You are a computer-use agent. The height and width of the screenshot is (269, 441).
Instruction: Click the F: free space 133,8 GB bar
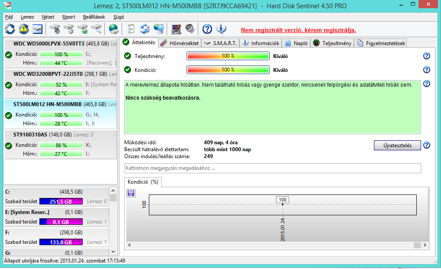pos(61,242)
